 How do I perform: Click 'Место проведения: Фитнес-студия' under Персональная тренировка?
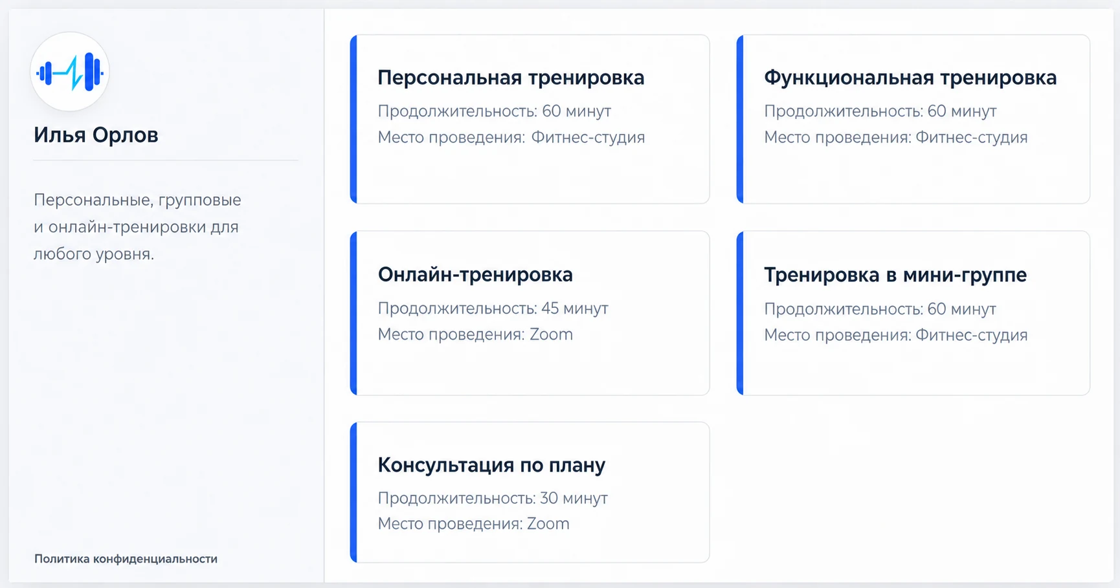point(511,137)
